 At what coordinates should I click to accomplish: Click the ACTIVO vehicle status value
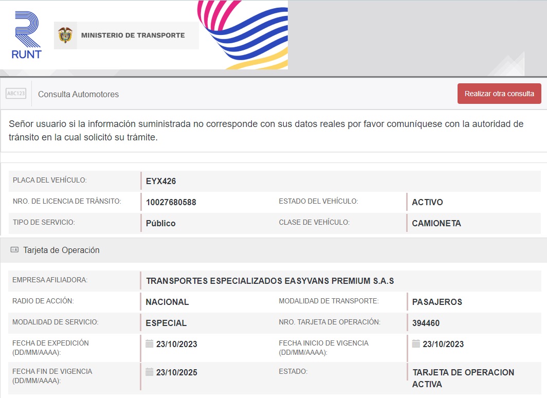pyautogui.click(x=427, y=202)
